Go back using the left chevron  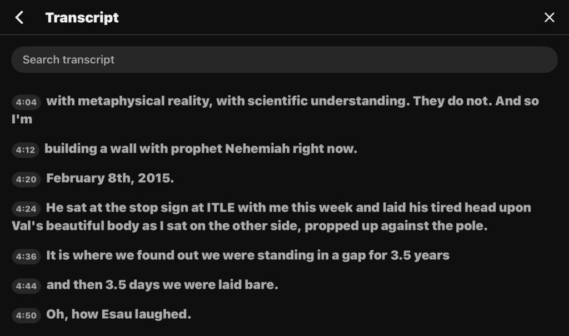[x=19, y=18]
